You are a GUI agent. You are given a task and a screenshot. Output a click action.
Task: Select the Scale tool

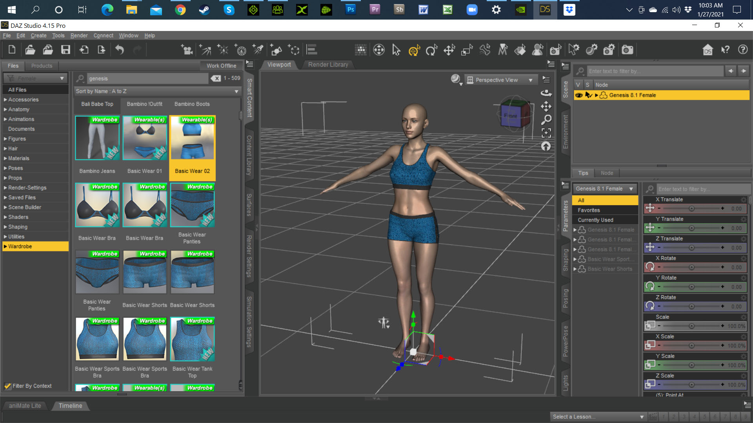(x=467, y=50)
